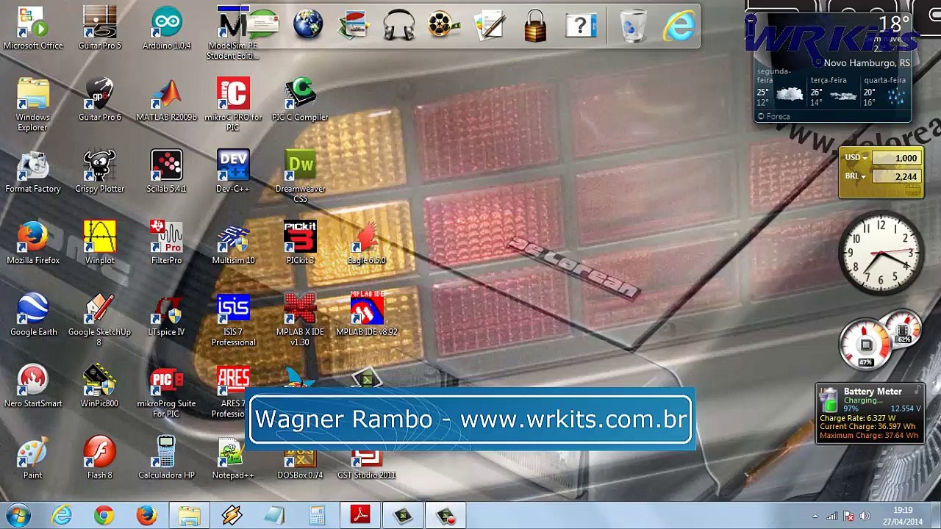Viewport: 941px width, 529px height.
Task: Open the Calculadora HP icon
Action: tap(167, 457)
